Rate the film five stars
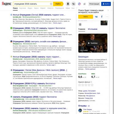The width and height of the screenshot is (114, 114). click(x=92, y=85)
